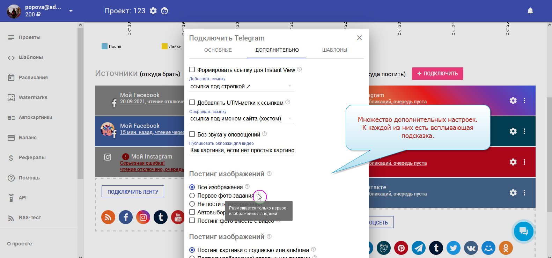Open the live chat bubble
Screen dimensions: 552x258
pyautogui.click(x=523, y=231)
